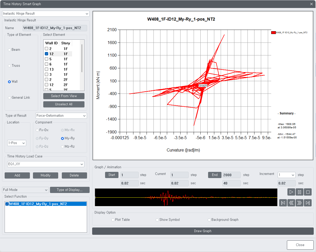Jump to first animation step

click(283, 203)
